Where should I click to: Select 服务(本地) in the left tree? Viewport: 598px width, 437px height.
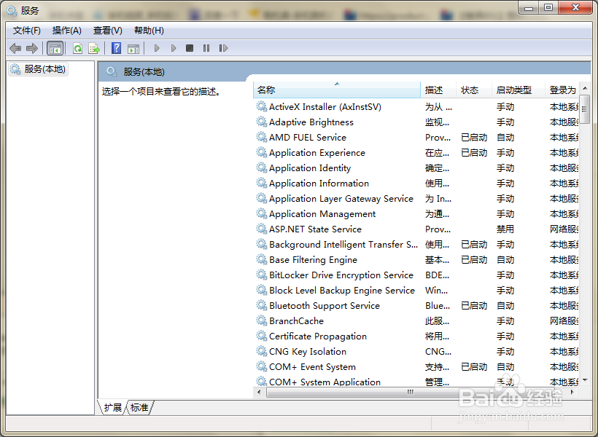(x=38, y=69)
